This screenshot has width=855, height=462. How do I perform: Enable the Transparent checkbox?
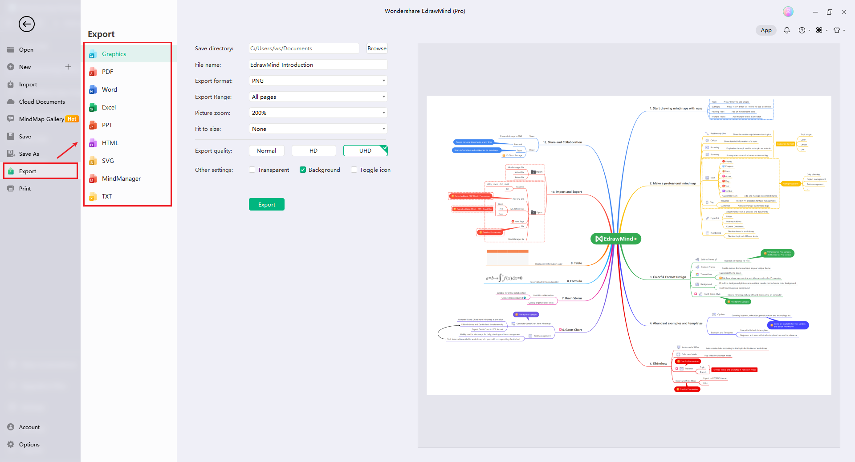pyautogui.click(x=252, y=170)
